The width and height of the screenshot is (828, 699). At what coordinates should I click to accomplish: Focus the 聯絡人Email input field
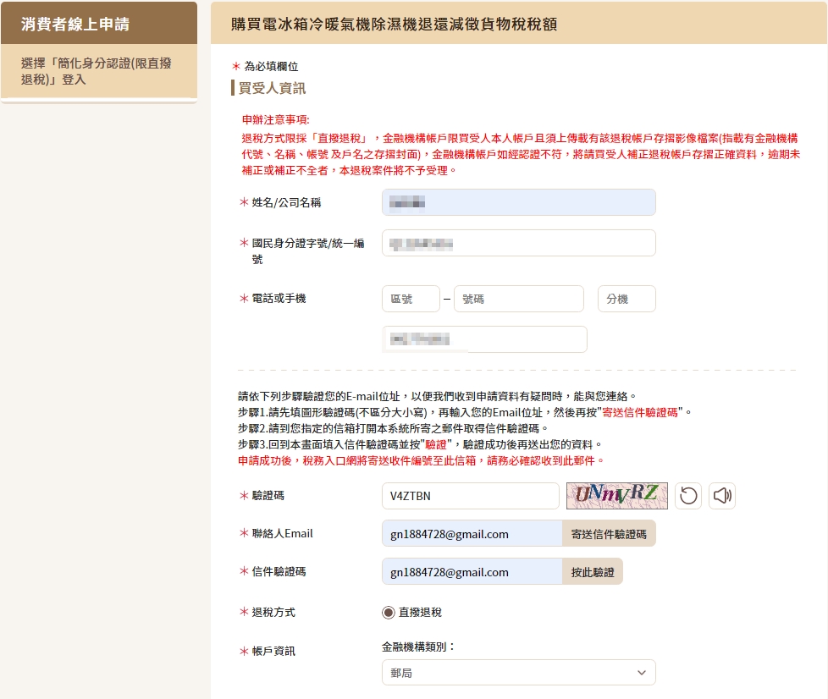click(x=472, y=534)
